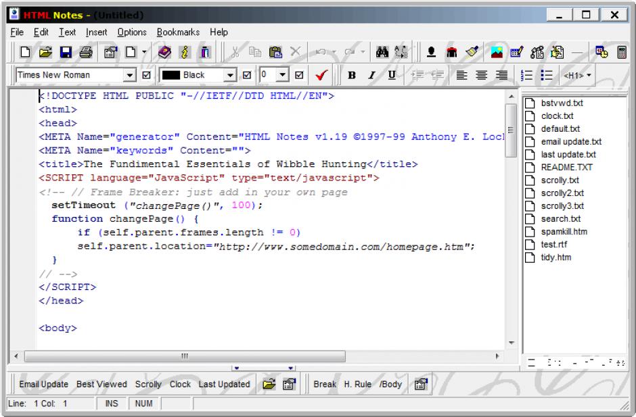
Task: Click the editor's vertical scrollbar thumb
Action: tap(511, 130)
